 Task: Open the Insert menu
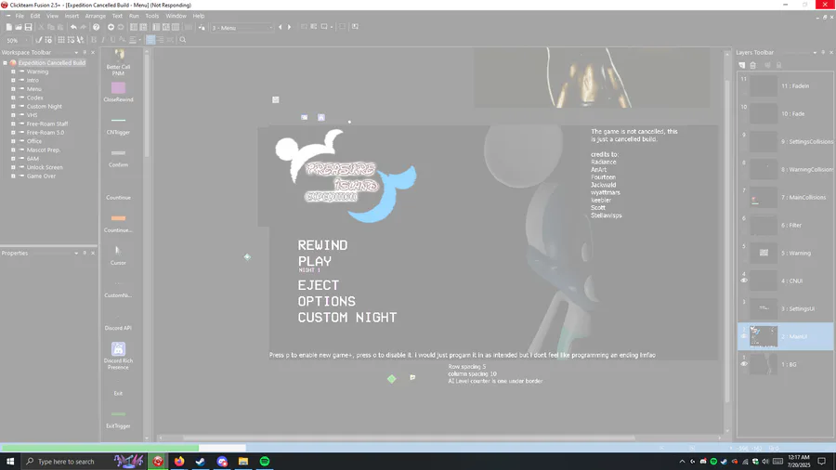click(72, 16)
